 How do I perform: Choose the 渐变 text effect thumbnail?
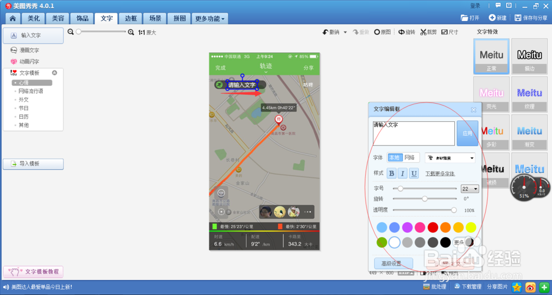[x=529, y=132]
